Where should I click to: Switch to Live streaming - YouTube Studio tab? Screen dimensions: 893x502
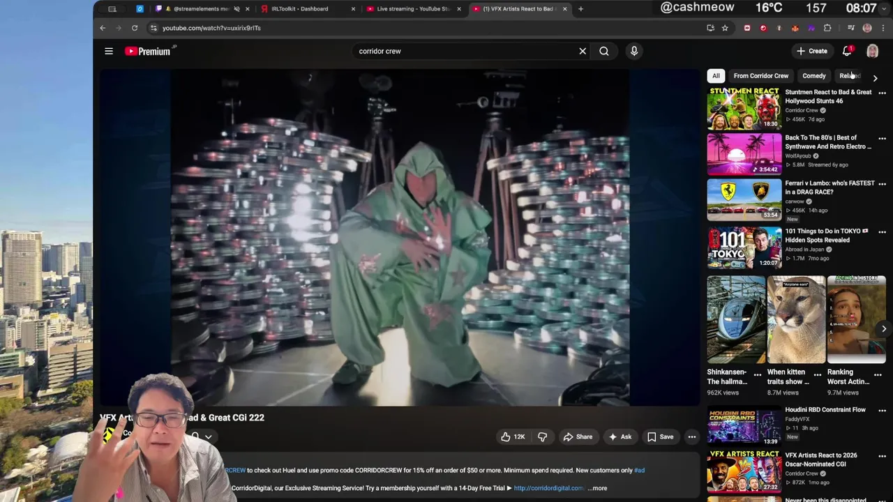point(413,9)
